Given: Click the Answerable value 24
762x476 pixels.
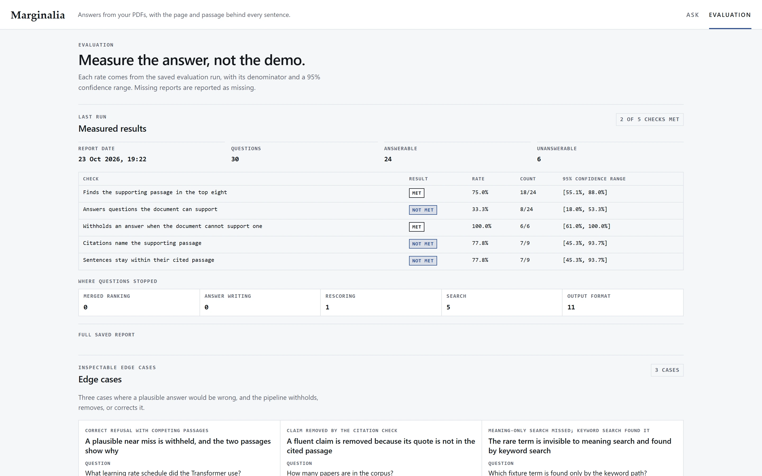Looking at the screenshot, I should [x=388, y=159].
